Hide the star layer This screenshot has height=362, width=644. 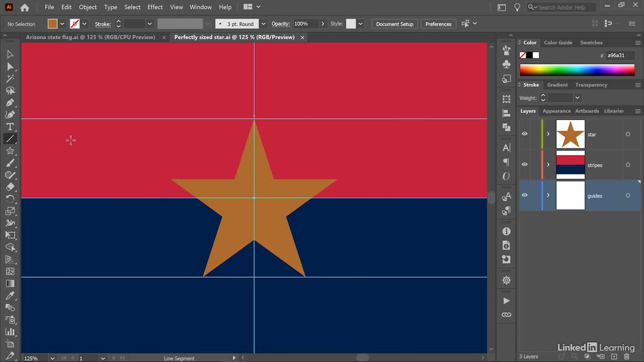pyautogui.click(x=525, y=134)
